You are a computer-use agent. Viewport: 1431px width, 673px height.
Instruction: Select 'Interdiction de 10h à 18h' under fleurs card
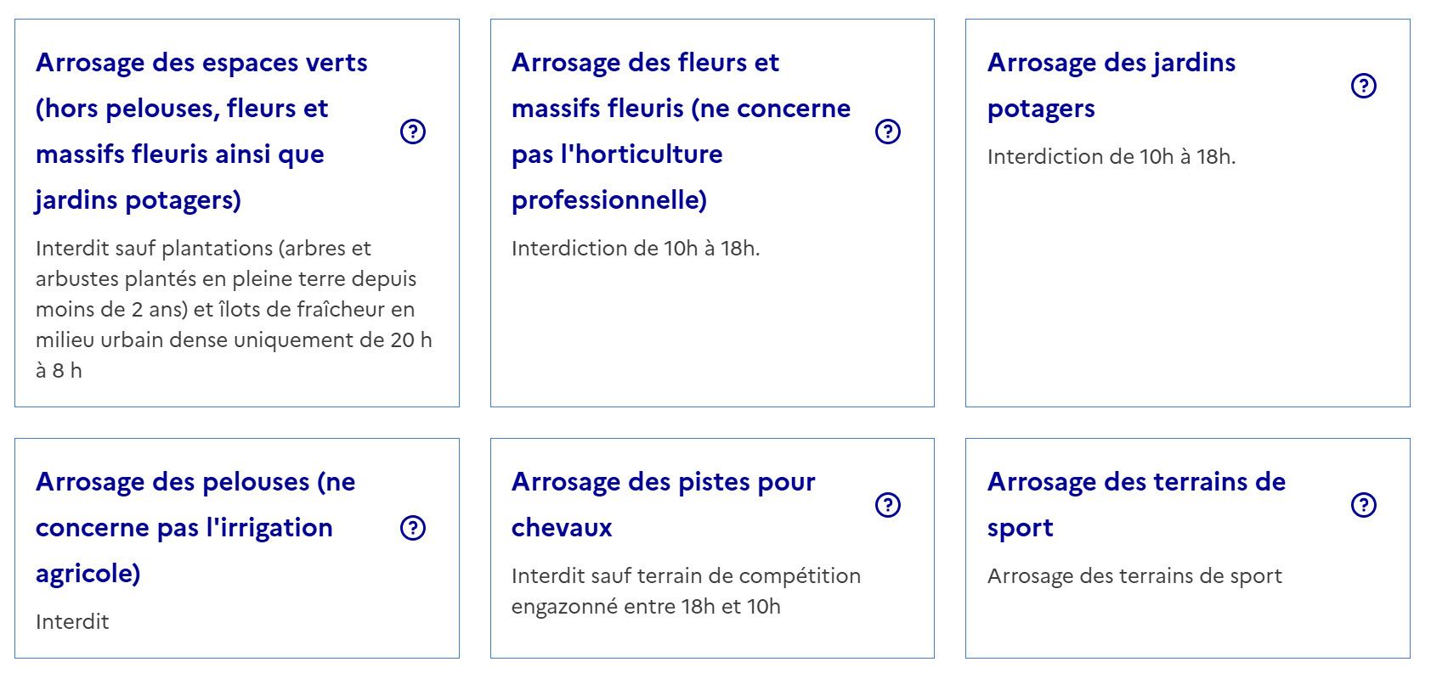(x=636, y=249)
